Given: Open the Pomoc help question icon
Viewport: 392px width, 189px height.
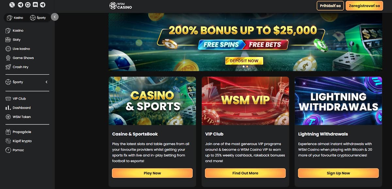Looking at the screenshot, I should [8, 150].
